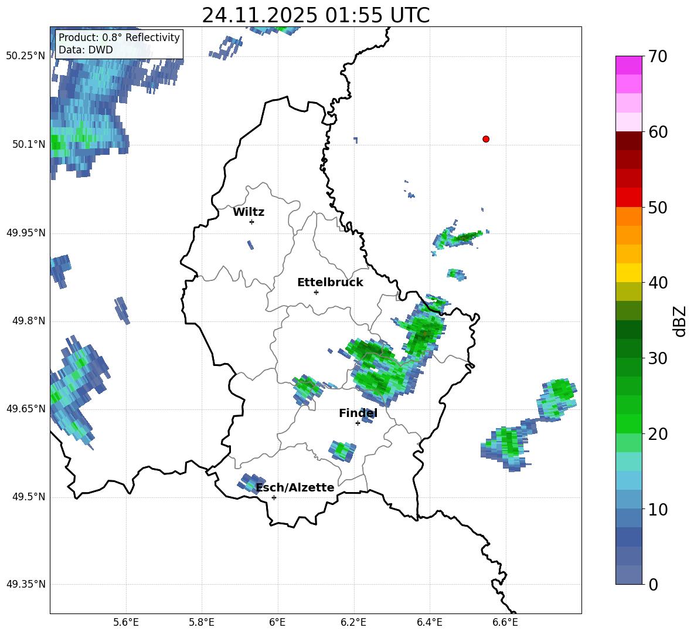The height and width of the screenshot is (634, 694).
Task: Click the 5.6°E longitude label
Action: pos(125,622)
